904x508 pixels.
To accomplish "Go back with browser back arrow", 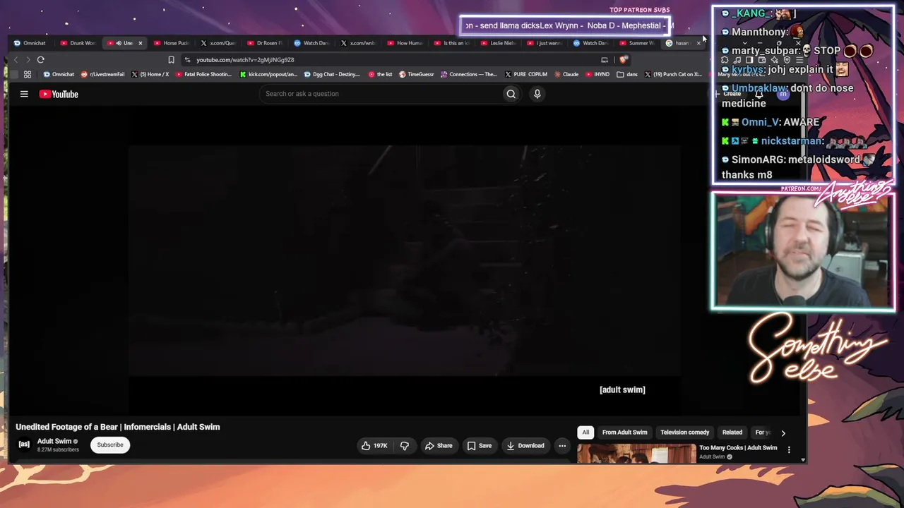I will 16,60.
